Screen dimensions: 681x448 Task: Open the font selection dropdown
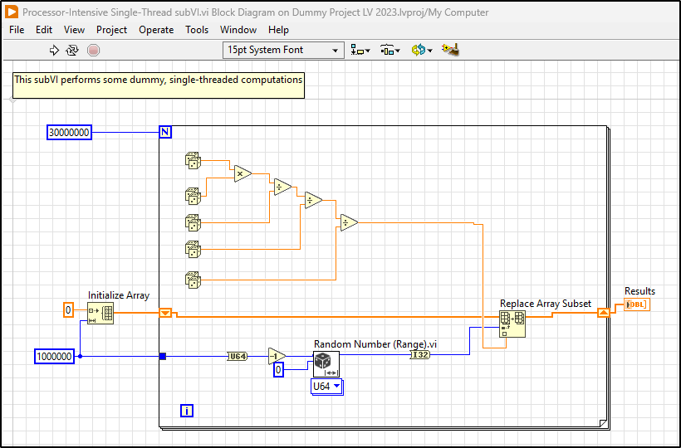tap(284, 50)
